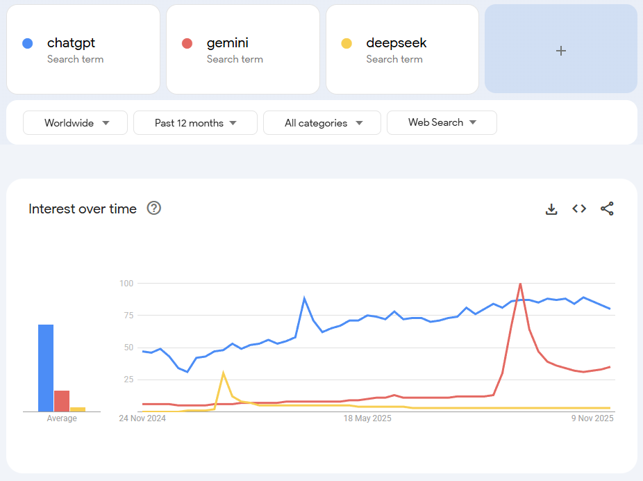Download the Interest over time data
The height and width of the screenshot is (481, 643).
coord(551,209)
